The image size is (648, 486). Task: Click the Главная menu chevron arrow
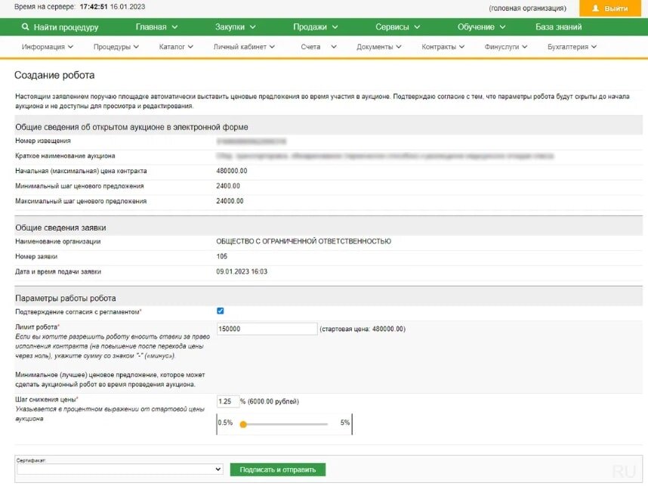point(174,27)
